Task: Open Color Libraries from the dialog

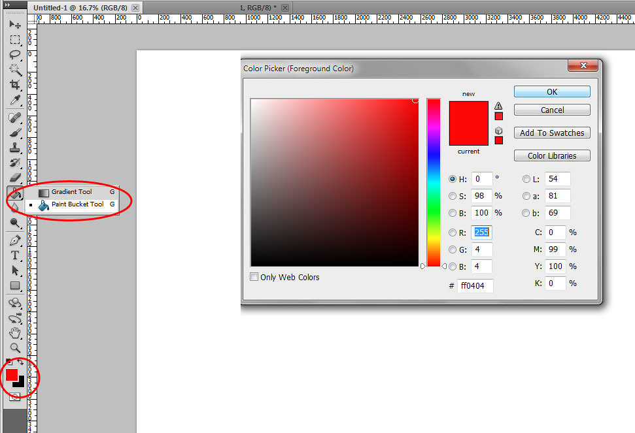Action: tap(552, 155)
